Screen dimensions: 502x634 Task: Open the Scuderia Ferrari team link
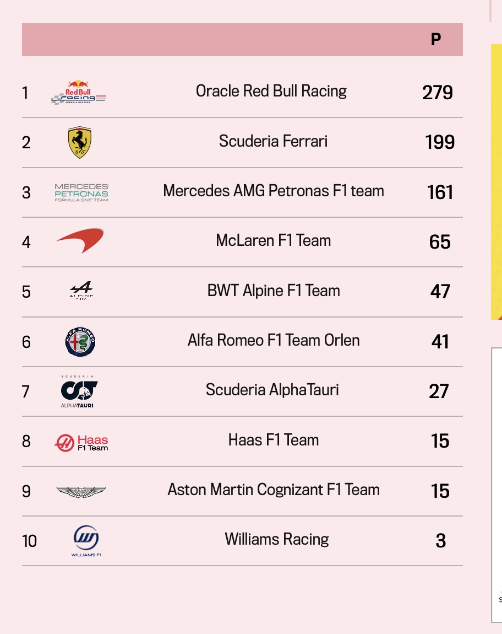point(273,141)
